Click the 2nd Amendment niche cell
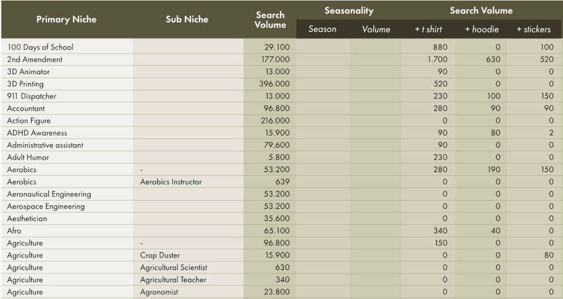The image size is (563, 299). tap(35, 60)
